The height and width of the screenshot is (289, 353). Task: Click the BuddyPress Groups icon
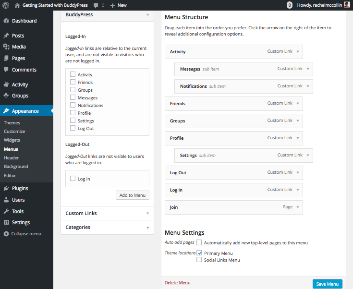[6, 96]
